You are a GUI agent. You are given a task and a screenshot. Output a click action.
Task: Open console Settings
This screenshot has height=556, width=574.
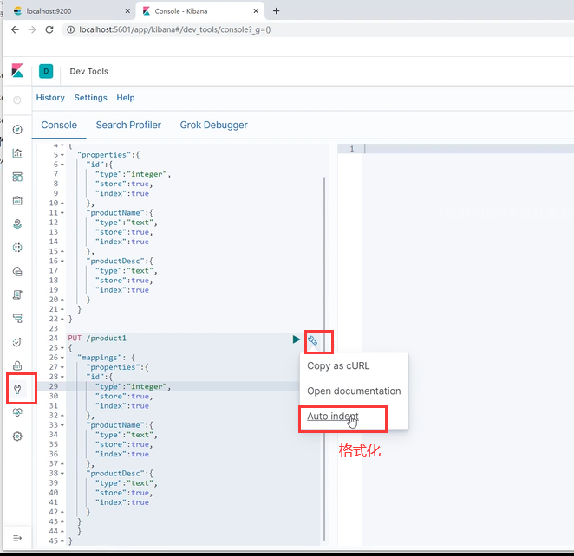91,98
